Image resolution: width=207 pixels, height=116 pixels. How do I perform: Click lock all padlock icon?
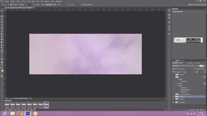tap(185, 72)
